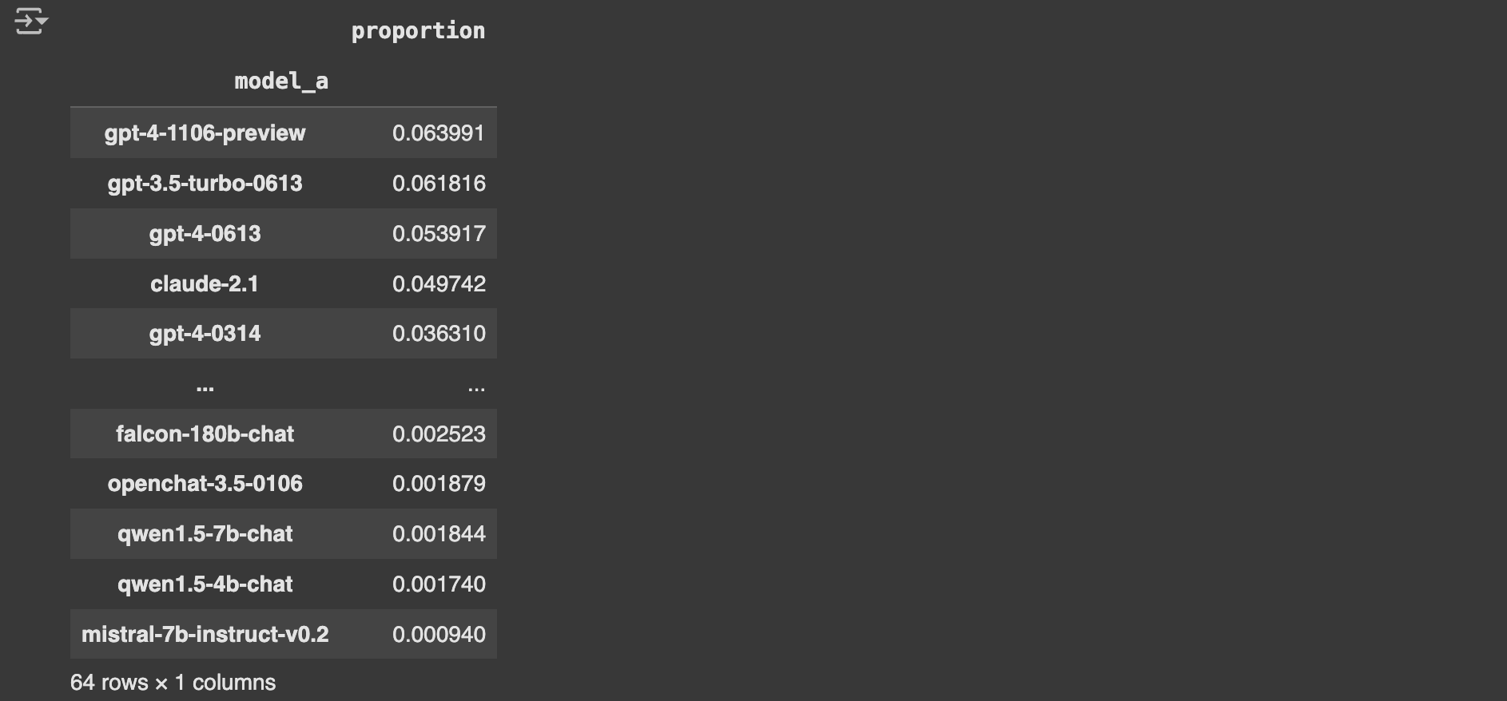Click the 0.063991 proportion value
This screenshot has height=701, width=1507.
tap(439, 133)
